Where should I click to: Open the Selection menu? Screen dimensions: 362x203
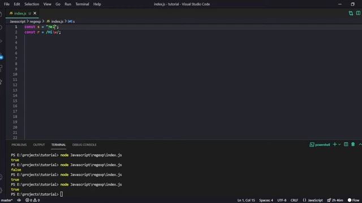coord(32,4)
